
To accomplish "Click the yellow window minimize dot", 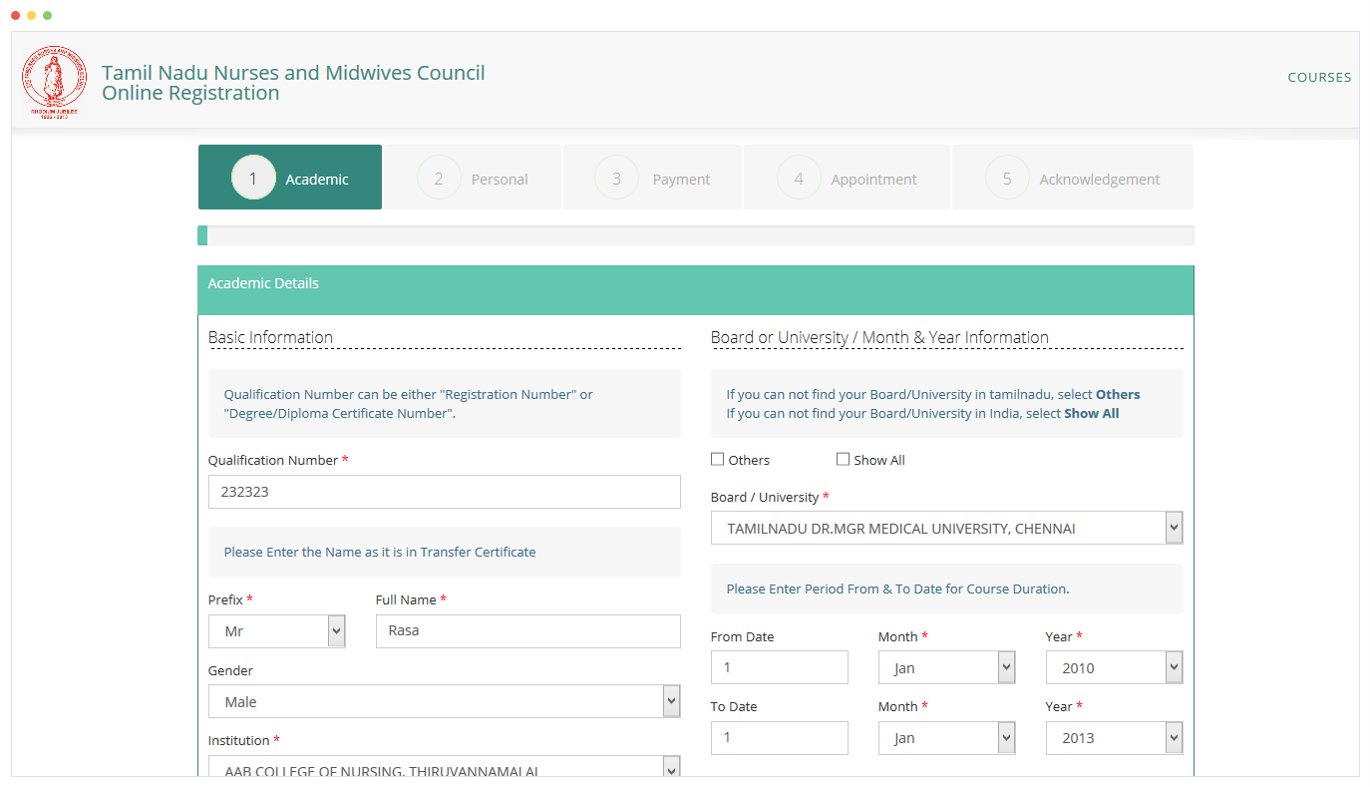I will pos(31,15).
